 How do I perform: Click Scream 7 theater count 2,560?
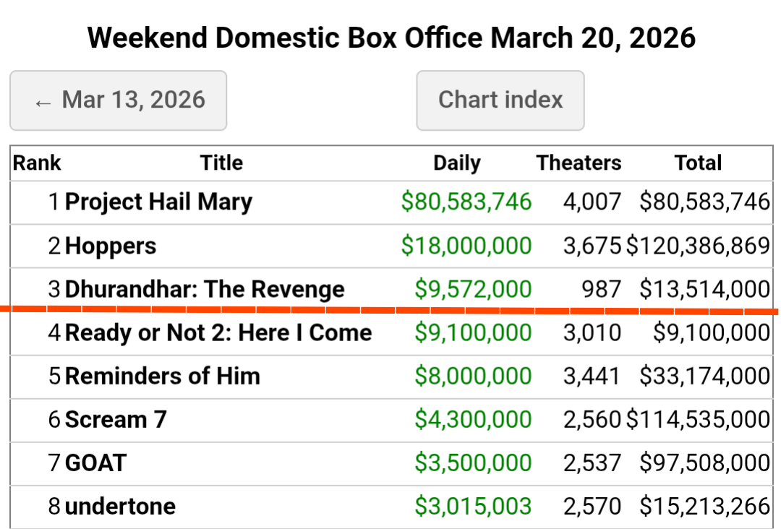[592, 419]
